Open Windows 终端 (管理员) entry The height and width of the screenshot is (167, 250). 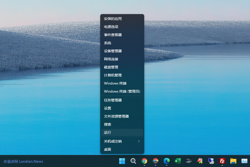pyautogui.click(x=122, y=91)
